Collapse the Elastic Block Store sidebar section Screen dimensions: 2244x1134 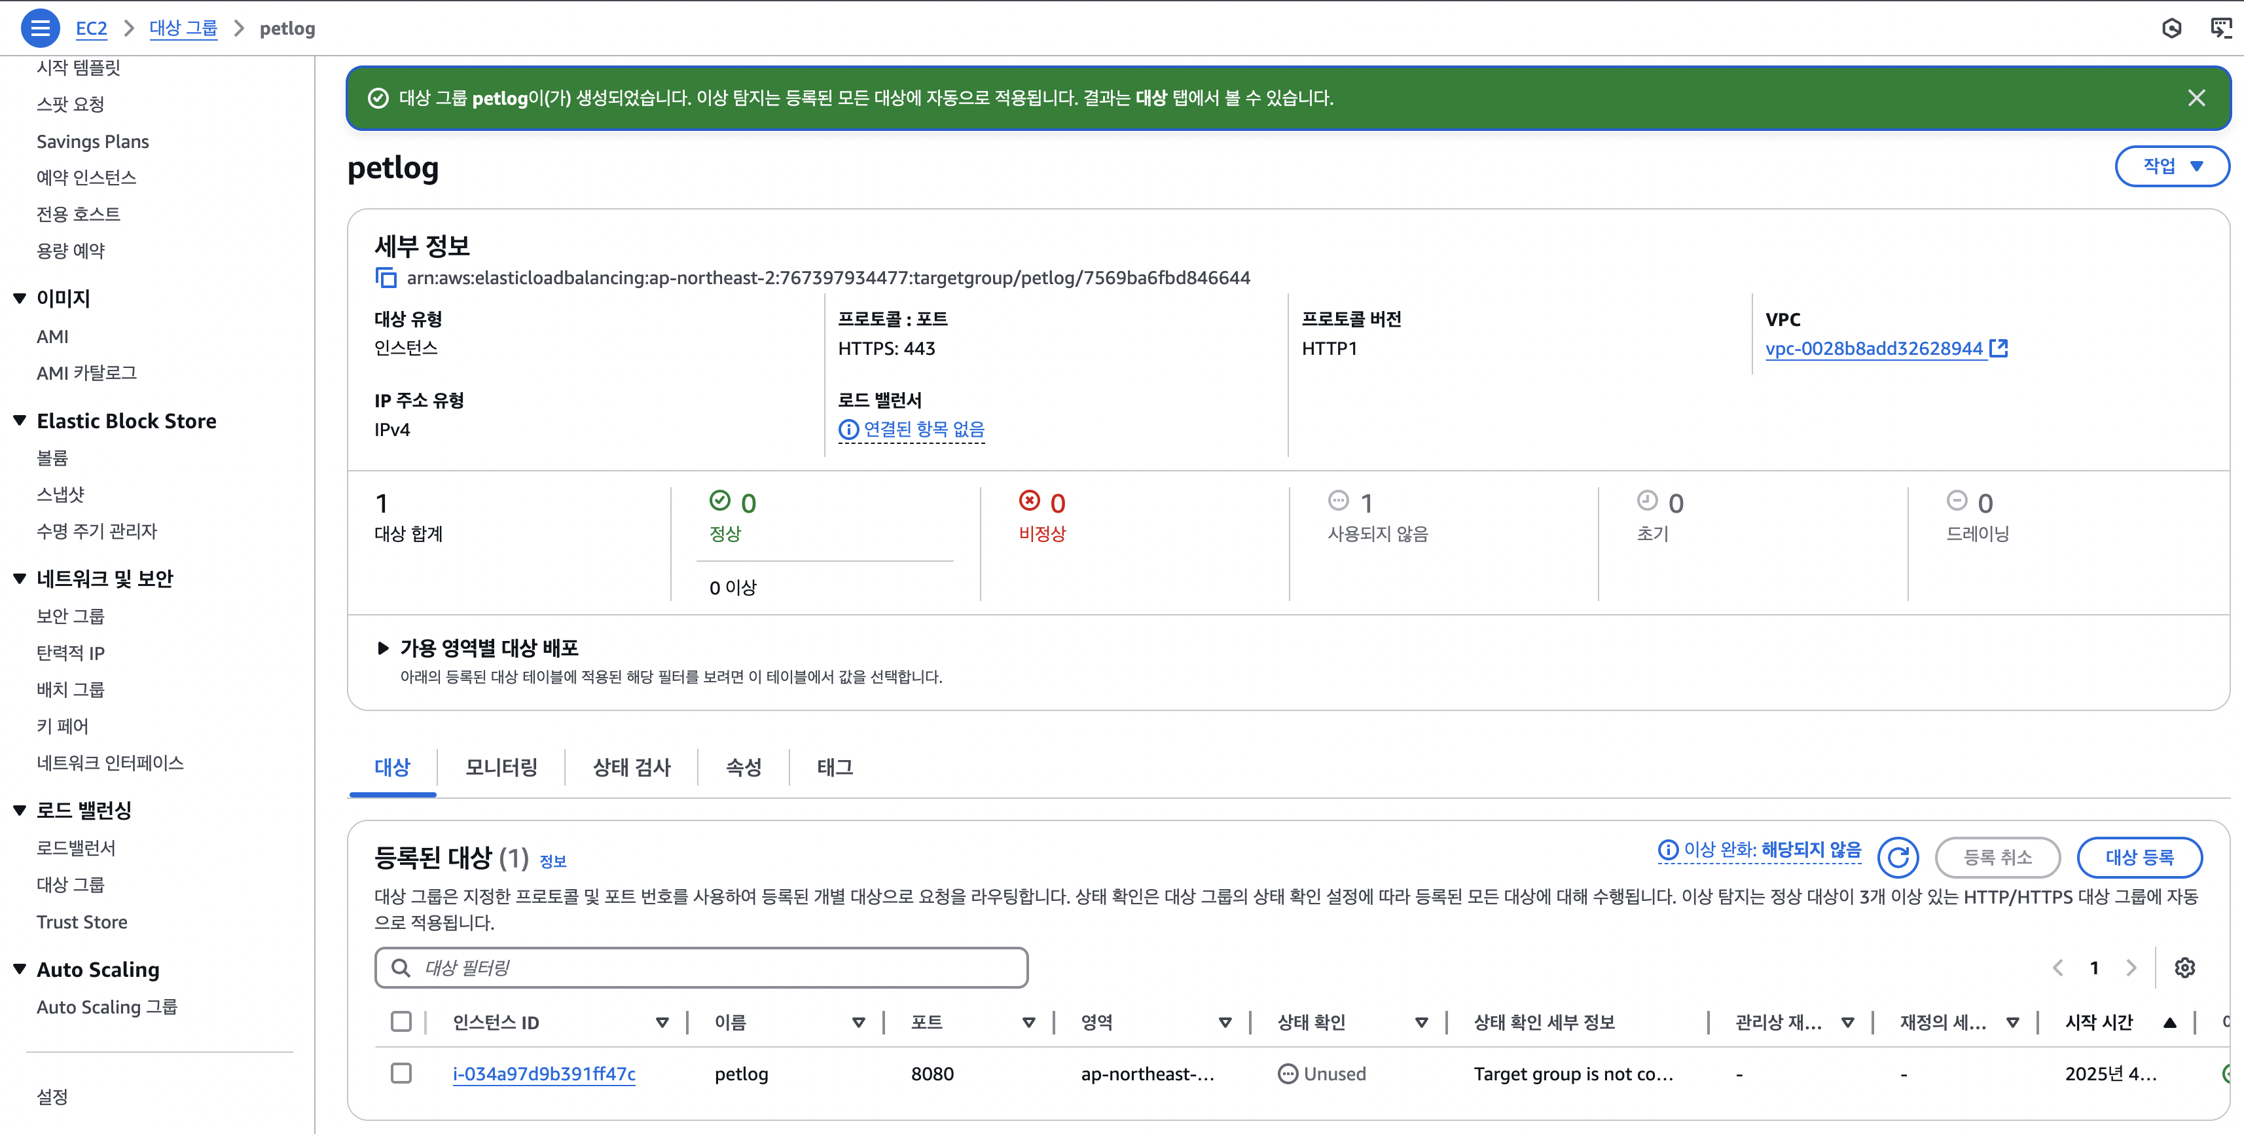[x=20, y=421]
